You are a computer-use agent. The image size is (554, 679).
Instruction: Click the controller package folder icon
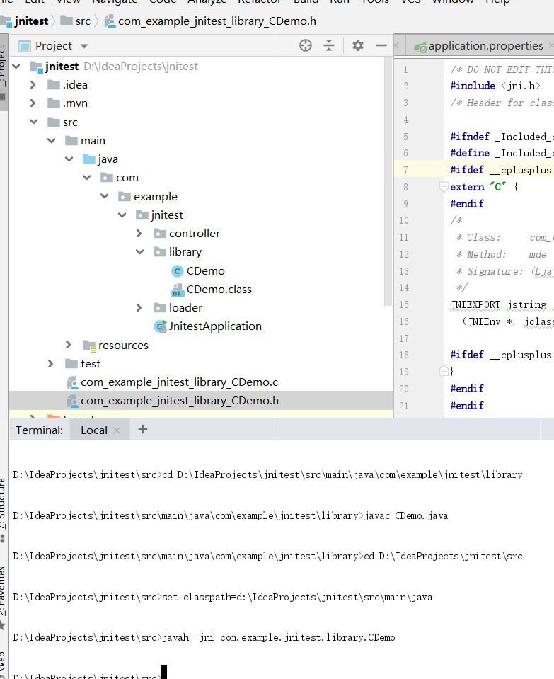point(160,234)
